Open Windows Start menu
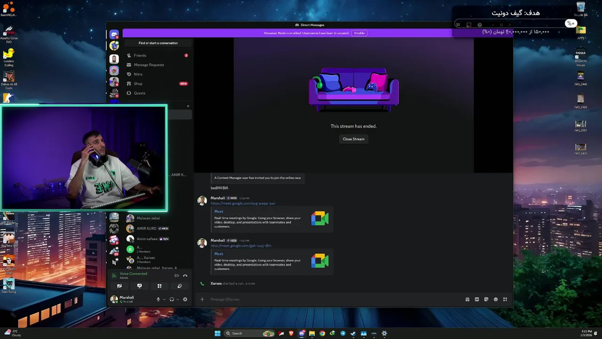The height and width of the screenshot is (339, 602). [217, 333]
